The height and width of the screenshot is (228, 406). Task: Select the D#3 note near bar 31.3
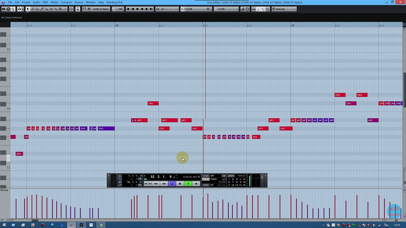[x=19, y=154]
